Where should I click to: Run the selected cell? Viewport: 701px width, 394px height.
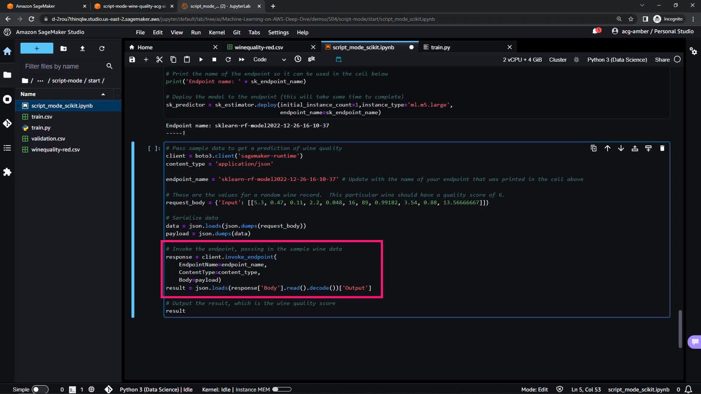pos(201,59)
